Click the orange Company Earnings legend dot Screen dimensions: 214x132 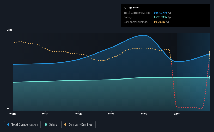65,124
